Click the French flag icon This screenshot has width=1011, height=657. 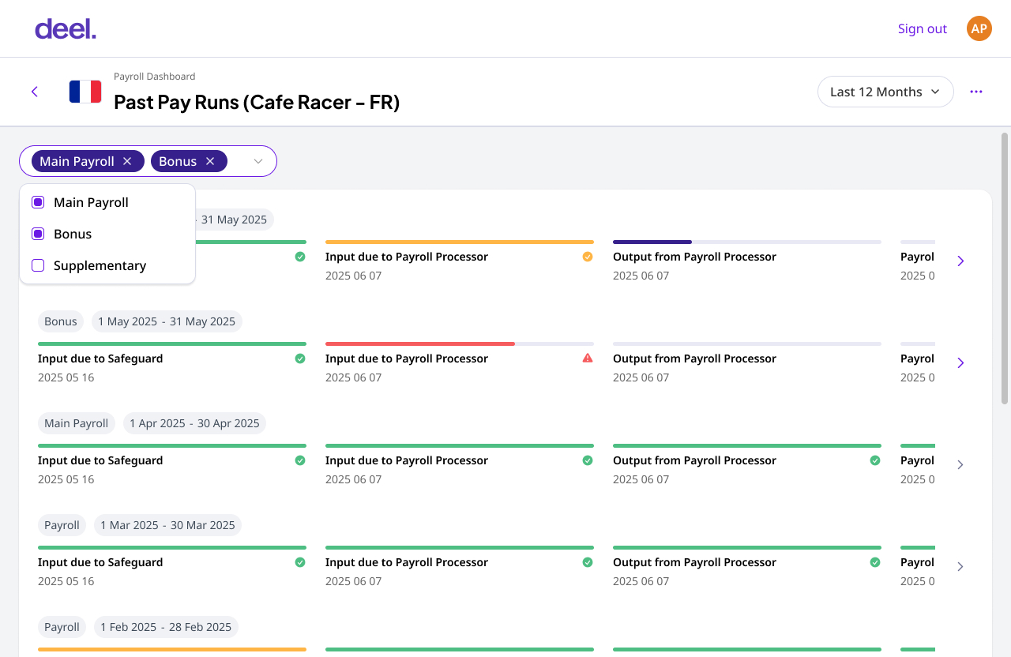coord(85,92)
